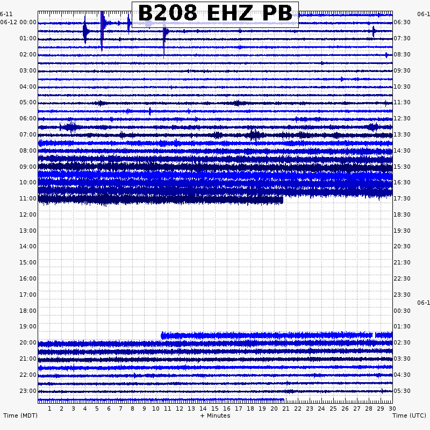
Task: Click the 11:30 UTC time label
Action: (402, 103)
